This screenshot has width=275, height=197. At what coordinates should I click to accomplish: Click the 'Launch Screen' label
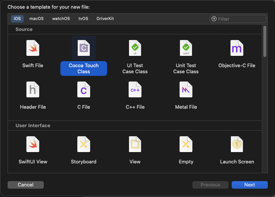tap(237, 162)
